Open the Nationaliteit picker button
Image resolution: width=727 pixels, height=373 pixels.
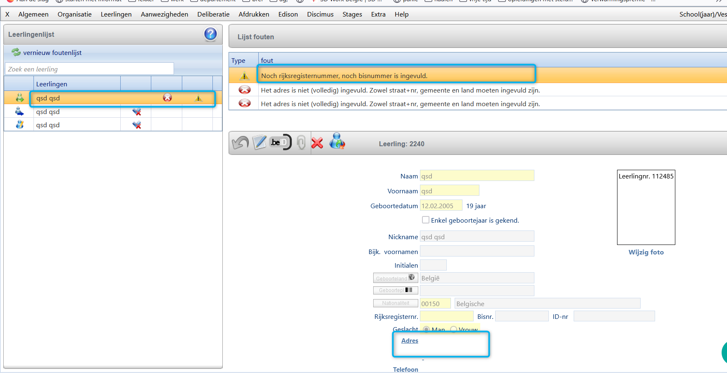pos(395,303)
